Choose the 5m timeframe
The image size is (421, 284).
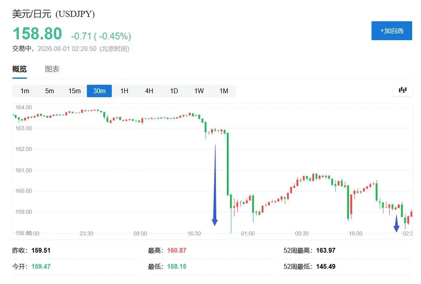click(49, 91)
